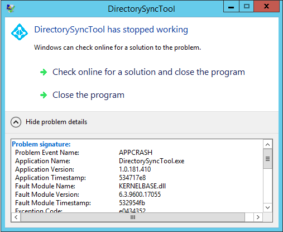The height and width of the screenshot is (232, 283).
Task: Click Hide problem details label
Action: (56, 122)
